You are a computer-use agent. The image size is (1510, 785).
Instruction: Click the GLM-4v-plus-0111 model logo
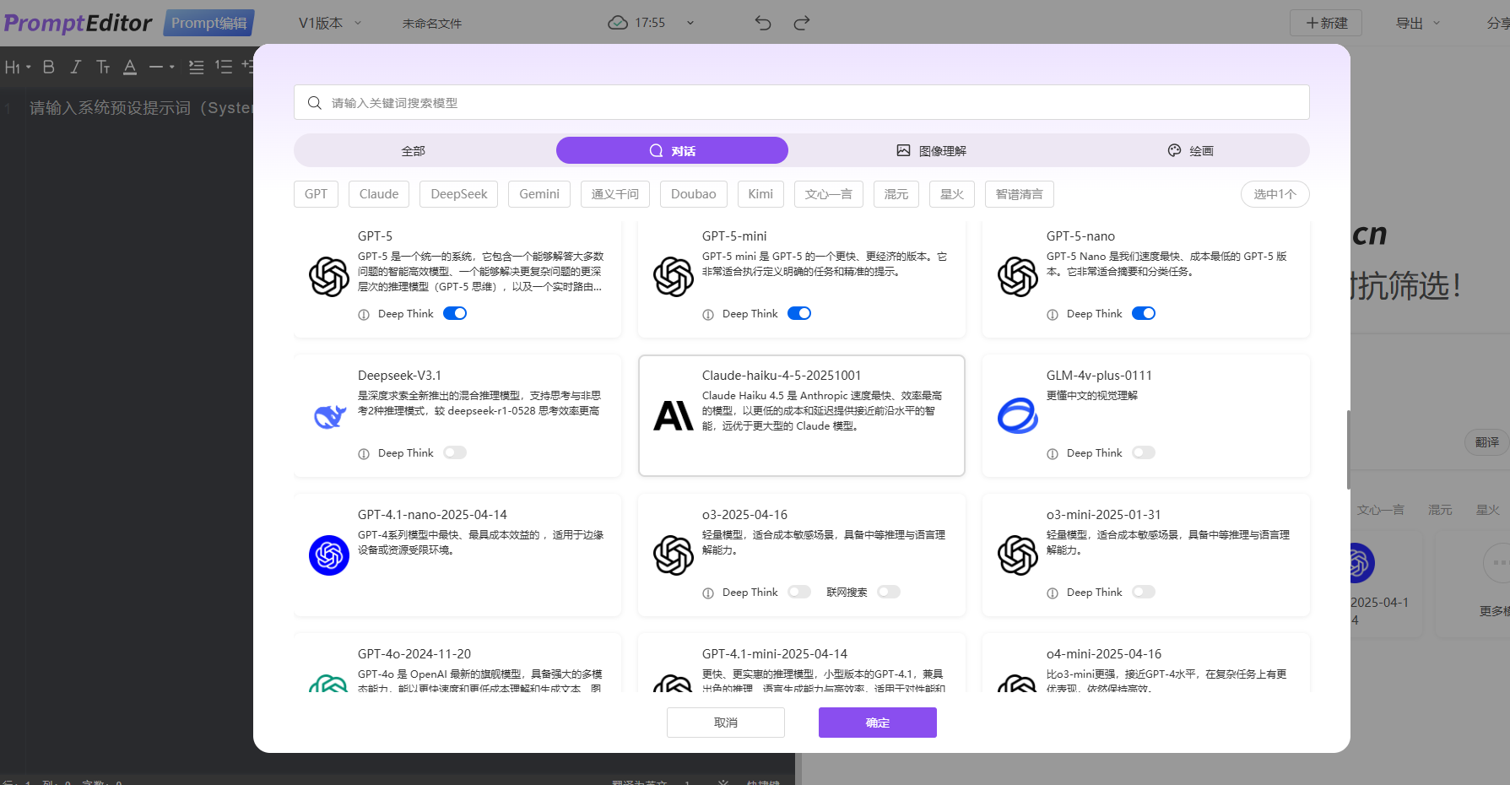click(x=1018, y=416)
